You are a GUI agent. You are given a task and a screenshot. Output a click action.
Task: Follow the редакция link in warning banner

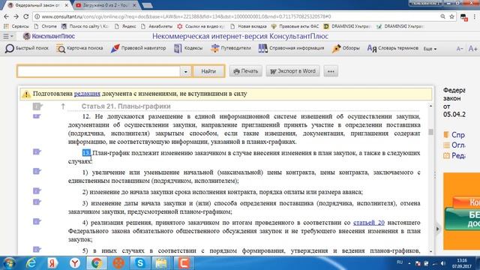point(87,94)
